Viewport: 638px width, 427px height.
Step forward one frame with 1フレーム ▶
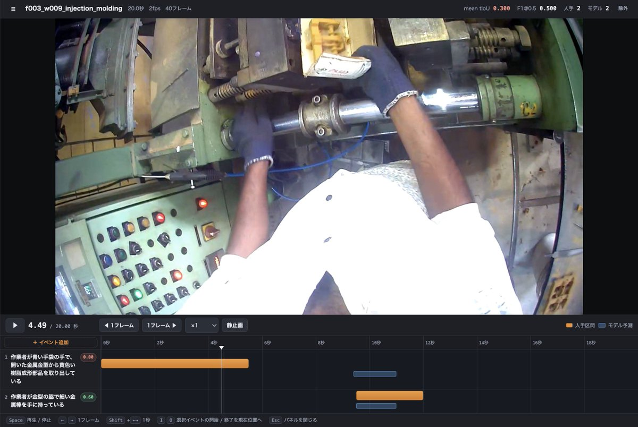click(x=162, y=325)
